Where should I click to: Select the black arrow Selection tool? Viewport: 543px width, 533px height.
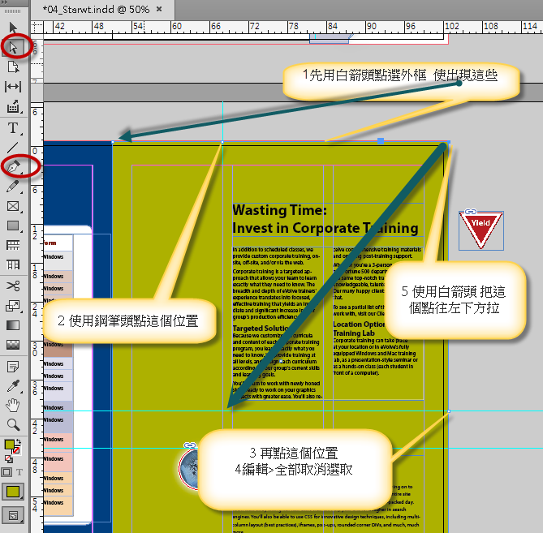tap(13, 28)
